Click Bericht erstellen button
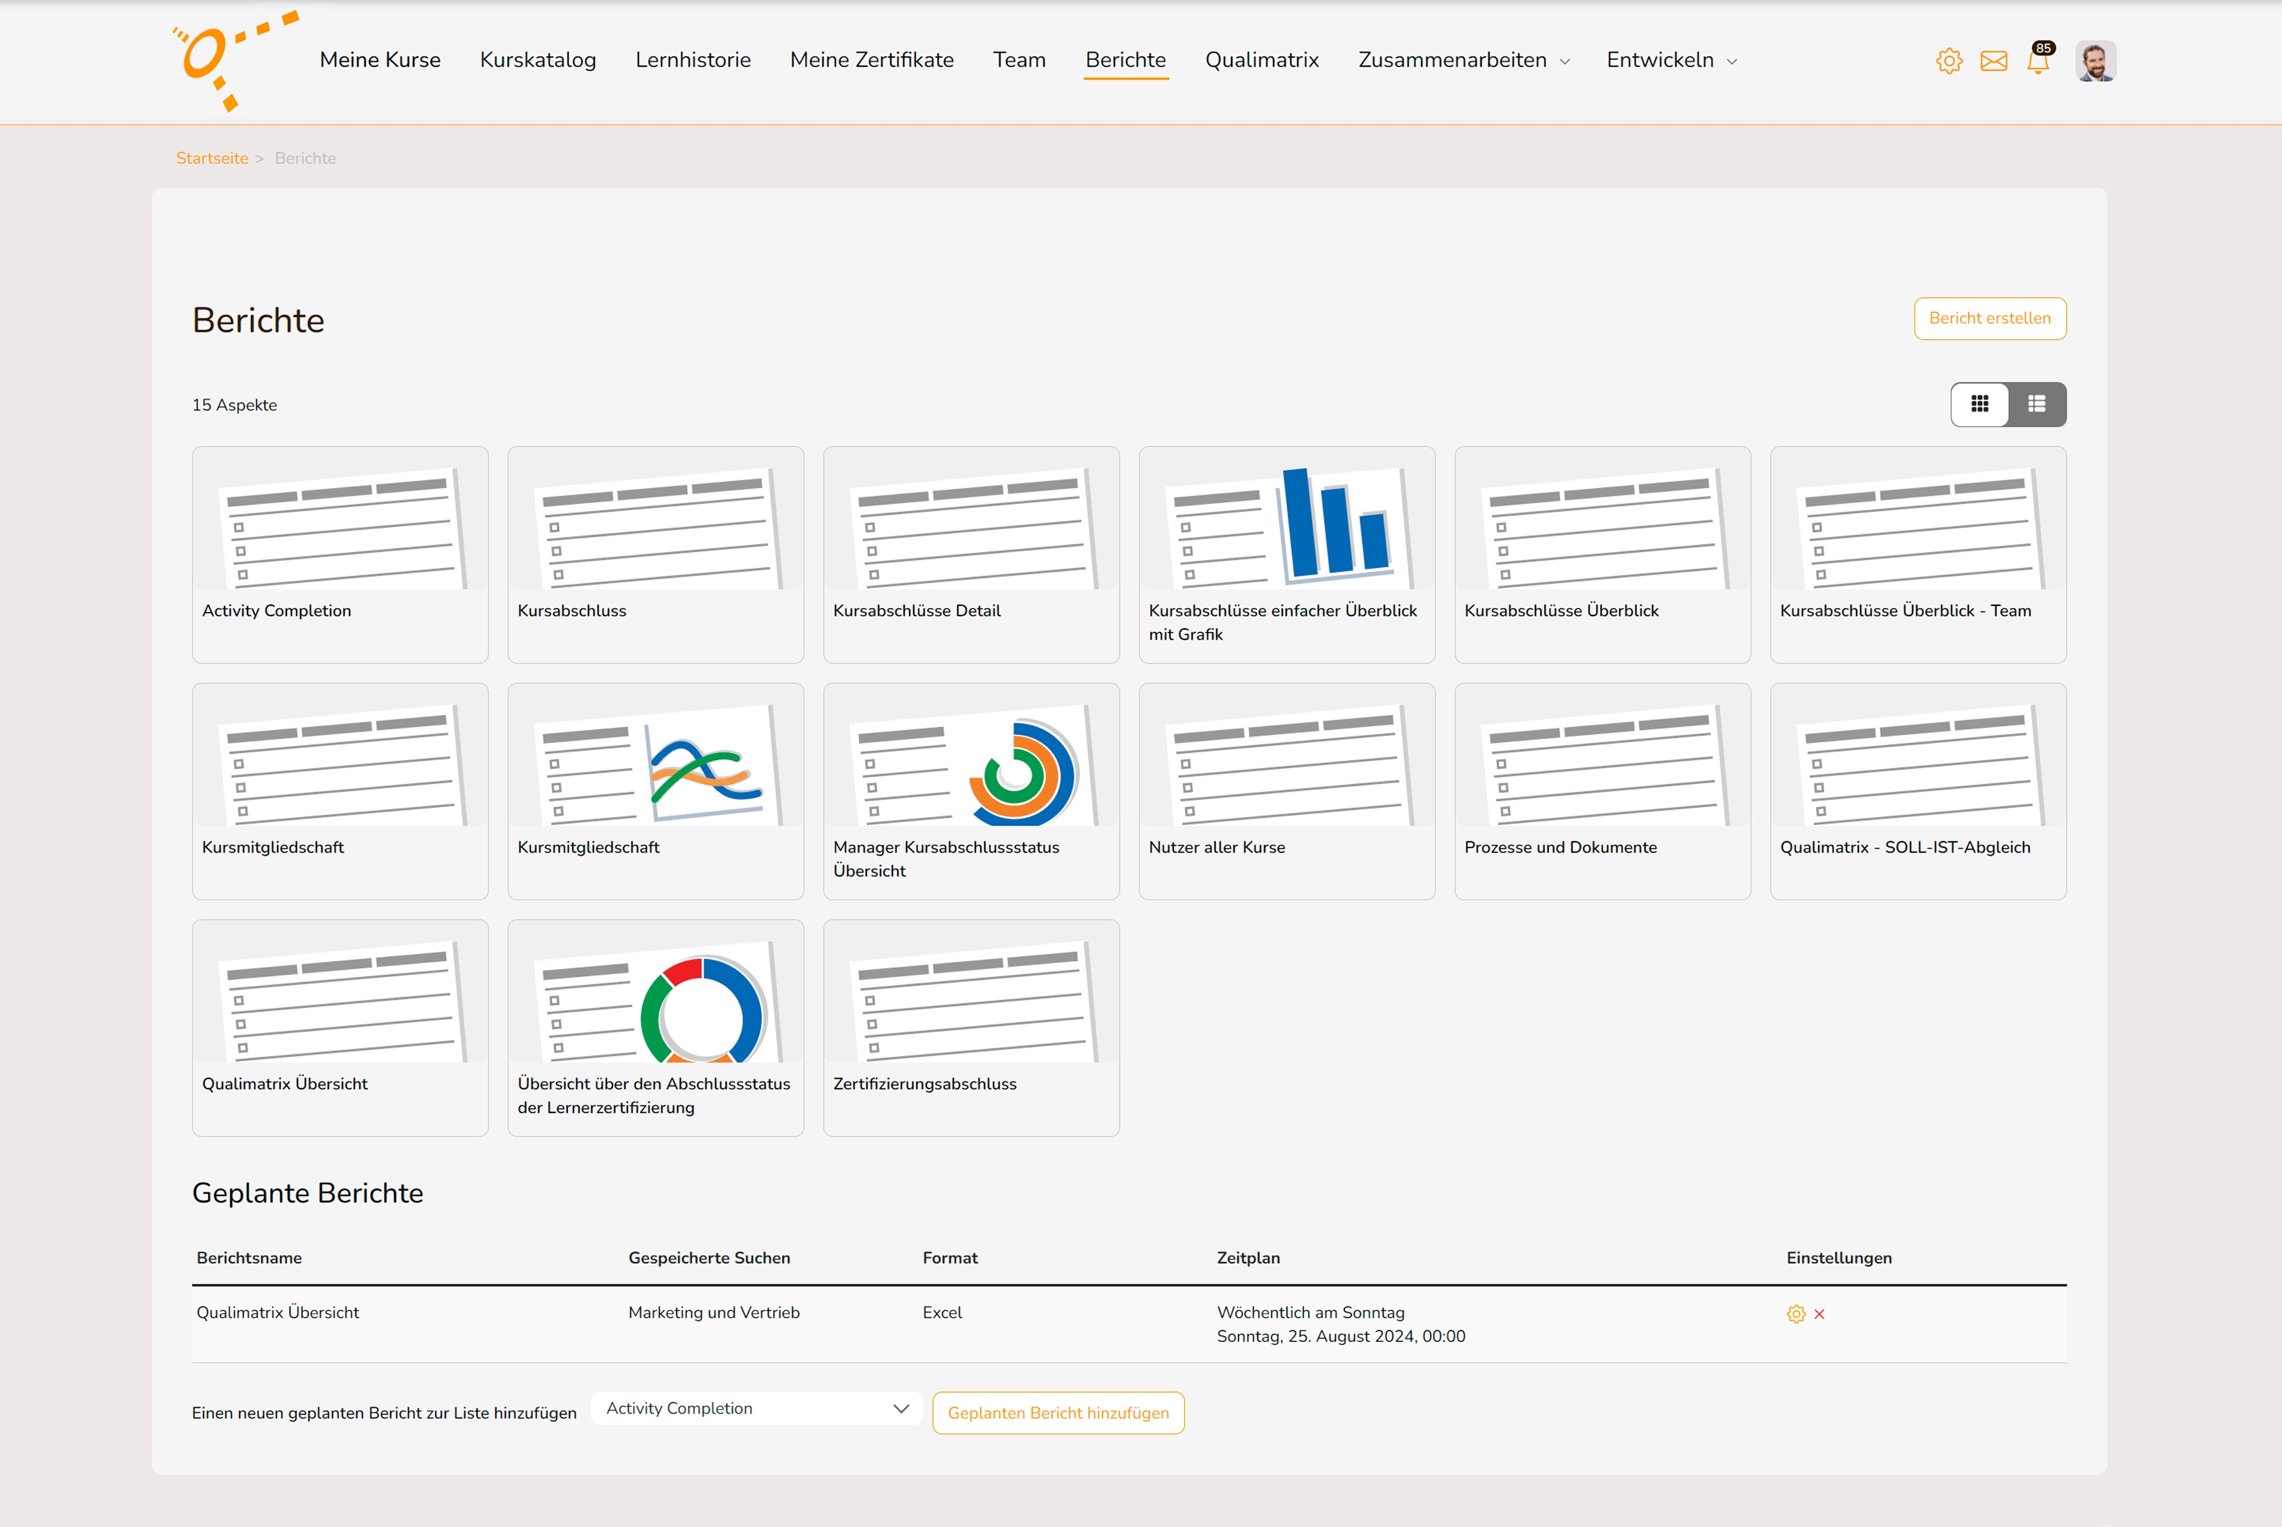2282x1527 pixels. coord(1989,318)
